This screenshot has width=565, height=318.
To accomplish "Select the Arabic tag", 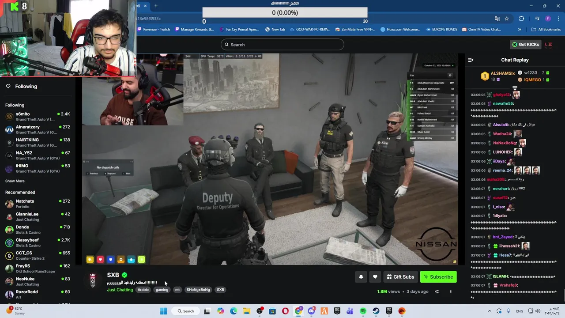I will coord(143,290).
